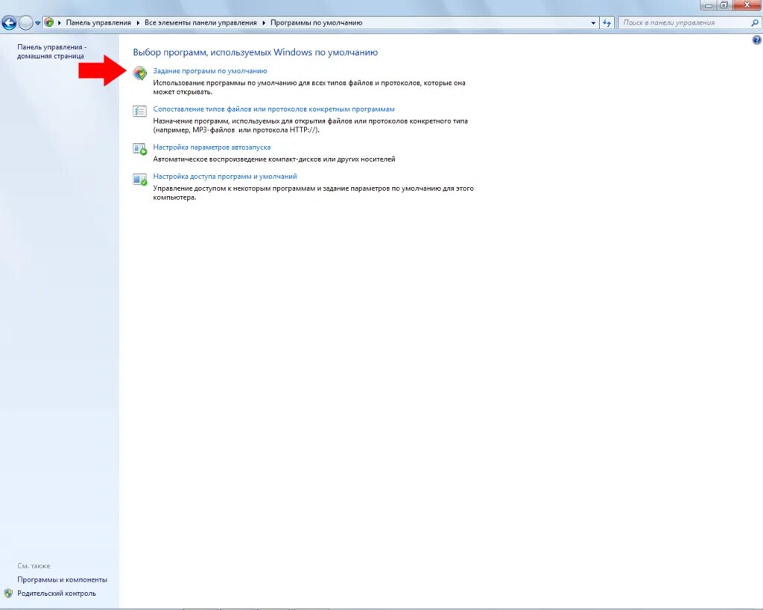
Task: Select 'Все элементы панели управления' breadcrumb
Action: coord(200,22)
